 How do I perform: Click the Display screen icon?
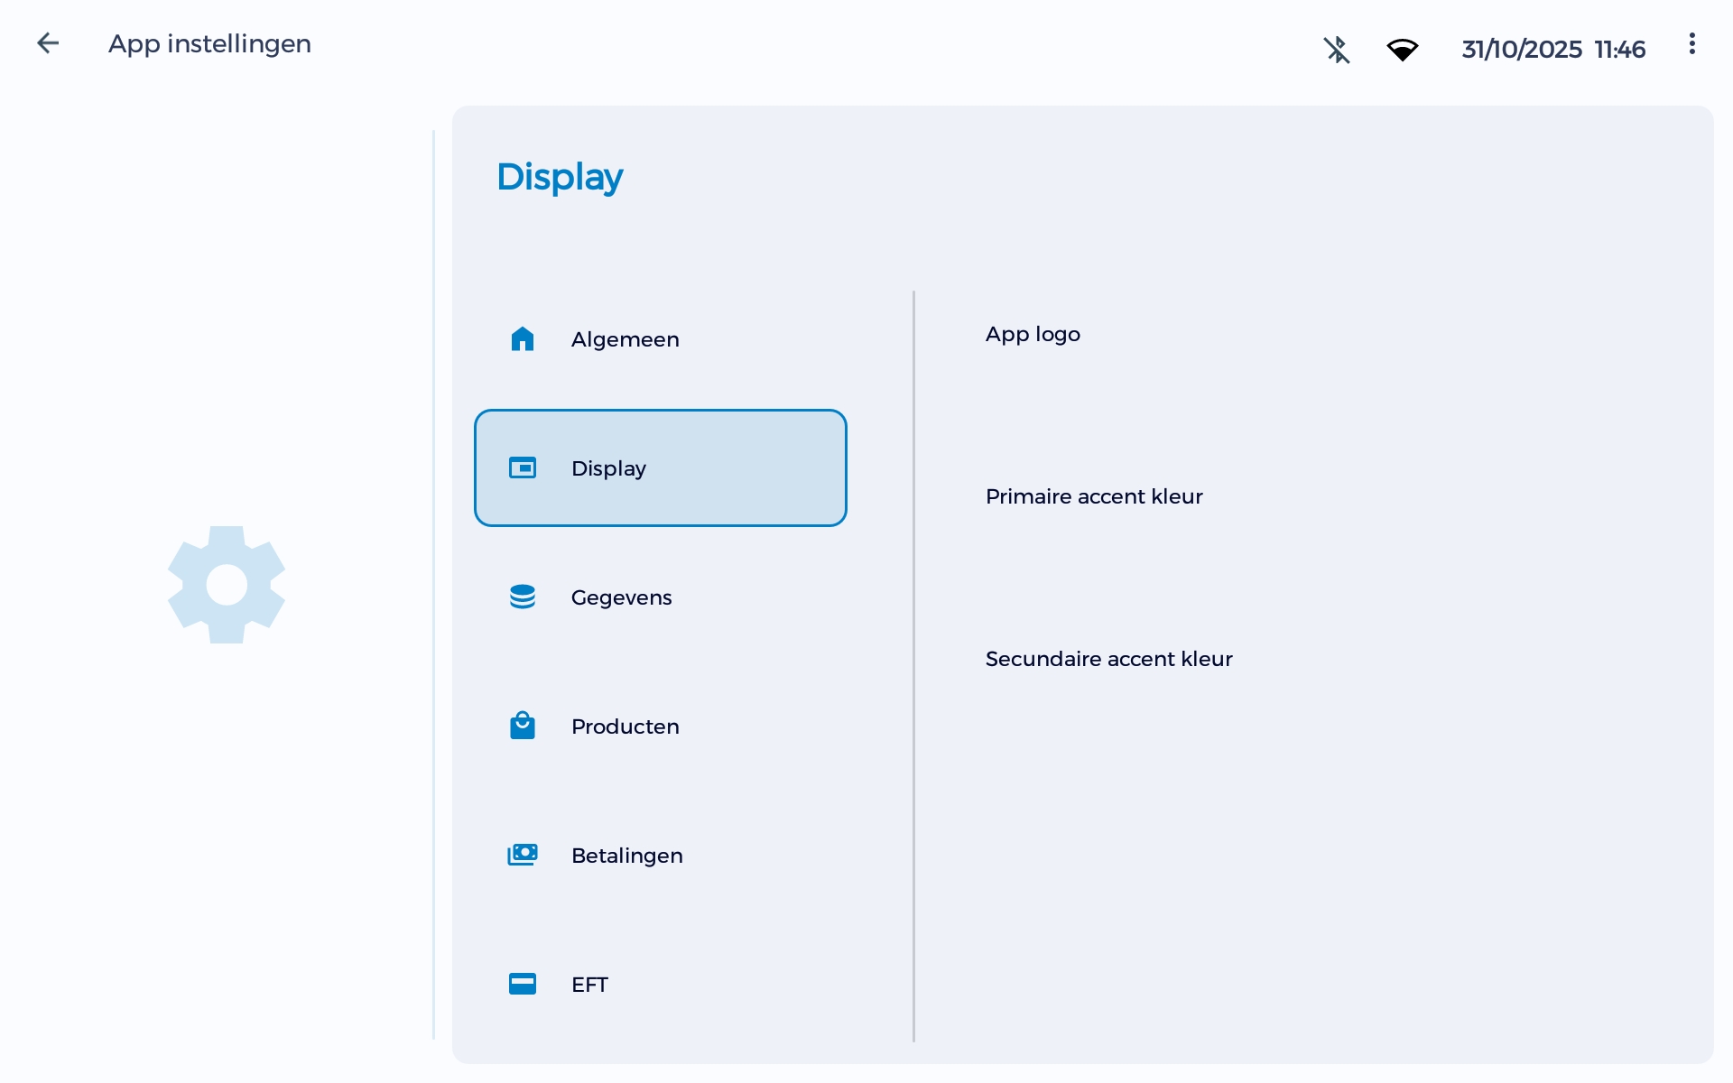pyautogui.click(x=523, y=468)
